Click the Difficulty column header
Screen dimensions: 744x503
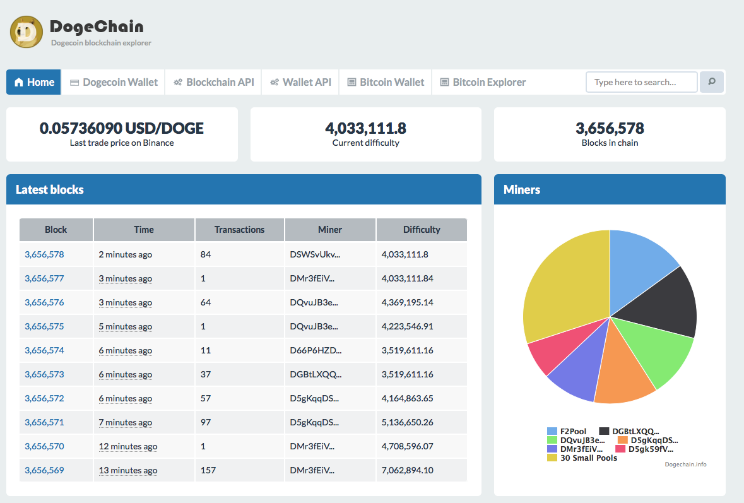pyautogui.click(x=422, y=230)
